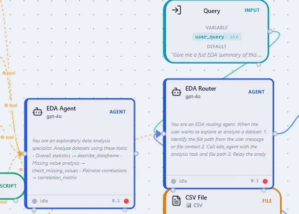Select the user_query: str variable chip
The height and width of the screenshot is (214, 299).
pos(217,37)
